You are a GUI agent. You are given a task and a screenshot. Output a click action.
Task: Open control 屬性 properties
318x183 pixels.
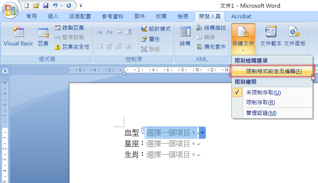[150, 39]
